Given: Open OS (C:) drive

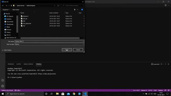Looking at the screenshot, I should point(7,35).
